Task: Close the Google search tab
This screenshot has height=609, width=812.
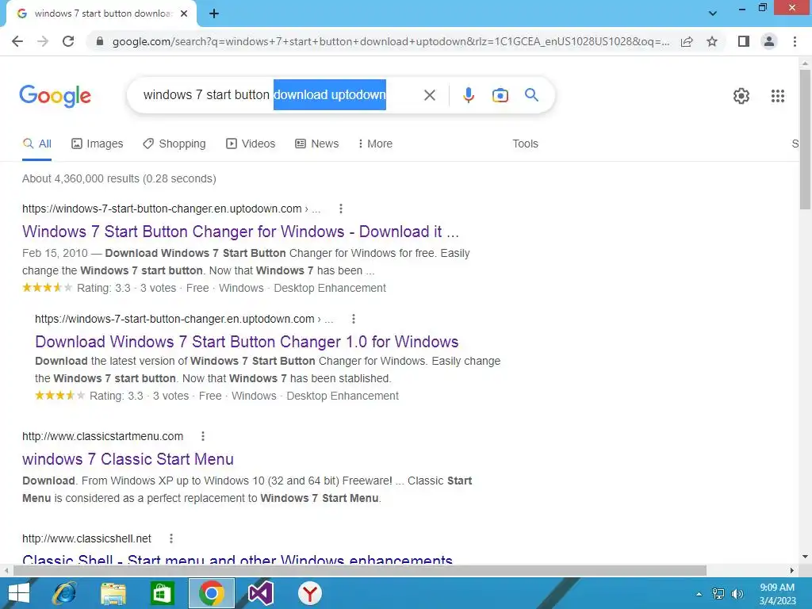Action: click(x=184, y=14)
